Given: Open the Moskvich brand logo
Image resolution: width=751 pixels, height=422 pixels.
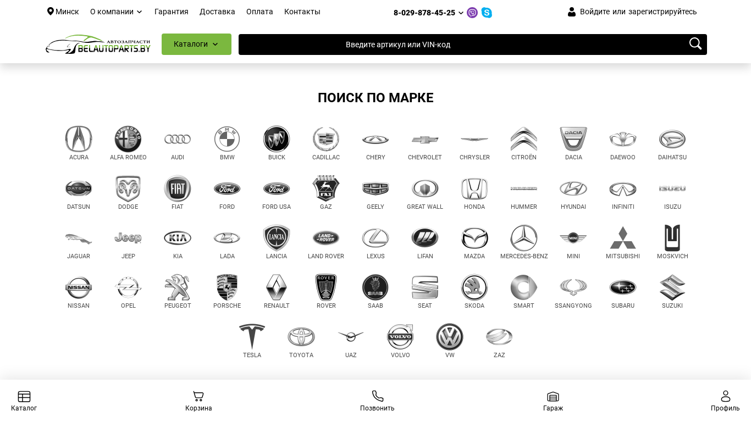Looking at the screenshot, I should (x=672, y=238).
